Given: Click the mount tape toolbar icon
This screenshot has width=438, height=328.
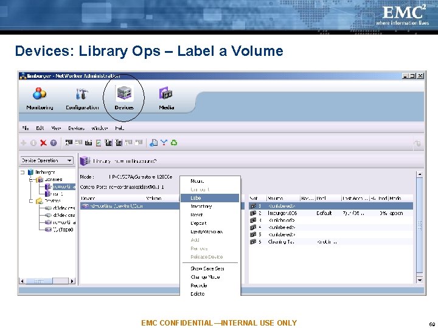Looking at the screenshot, I should pos(68,143).
